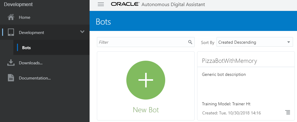Open the PizzaBotWithMemory bot title
The image size is (297, 122).
point(229,61)
